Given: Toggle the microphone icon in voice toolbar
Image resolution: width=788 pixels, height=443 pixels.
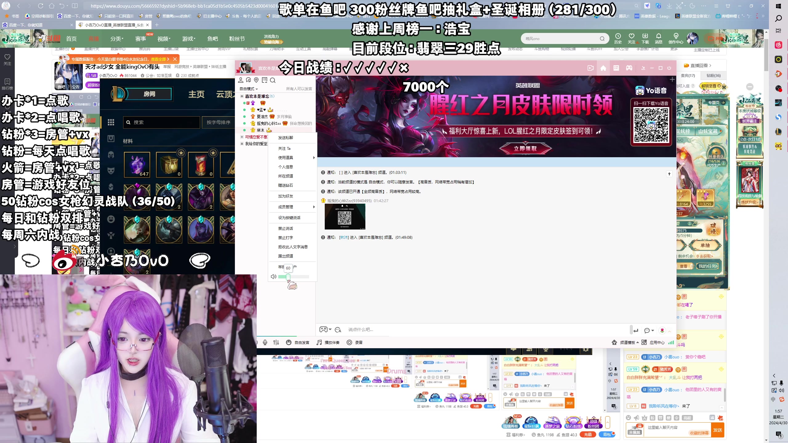Looking at the screenshot, I should click(265, 342).
